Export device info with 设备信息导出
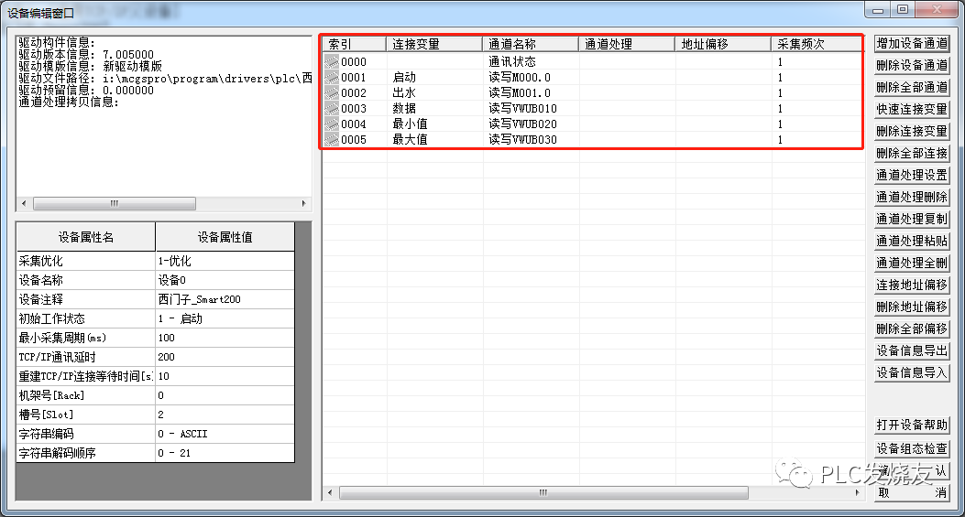This screenshot has width=965, height=517. [912, 350]
